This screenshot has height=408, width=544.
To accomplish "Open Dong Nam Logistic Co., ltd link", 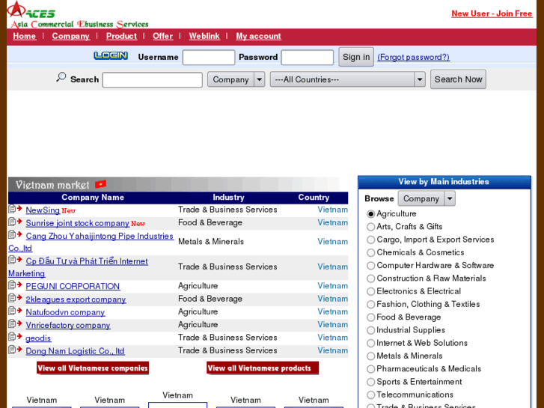I will pyautogui.click(x=75, y=350).
